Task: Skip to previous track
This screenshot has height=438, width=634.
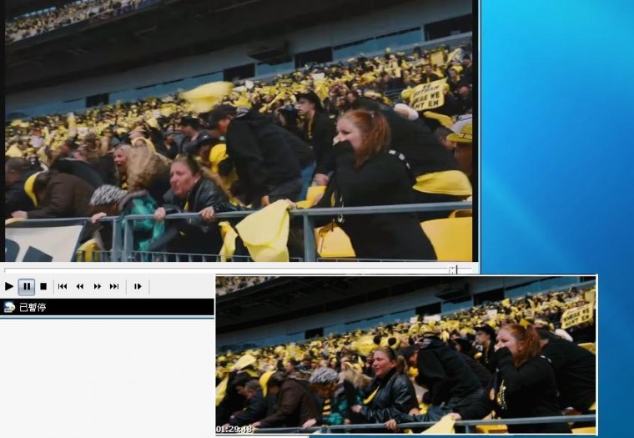Action: tap(63, 286)
